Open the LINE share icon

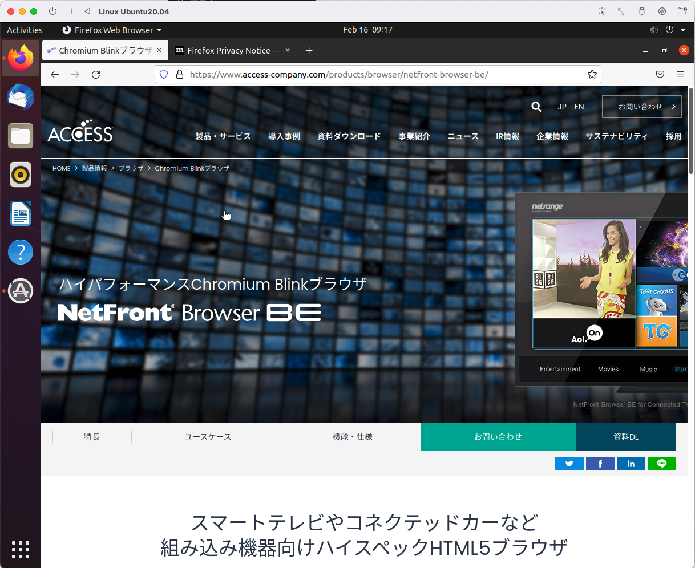pos(661,463)
